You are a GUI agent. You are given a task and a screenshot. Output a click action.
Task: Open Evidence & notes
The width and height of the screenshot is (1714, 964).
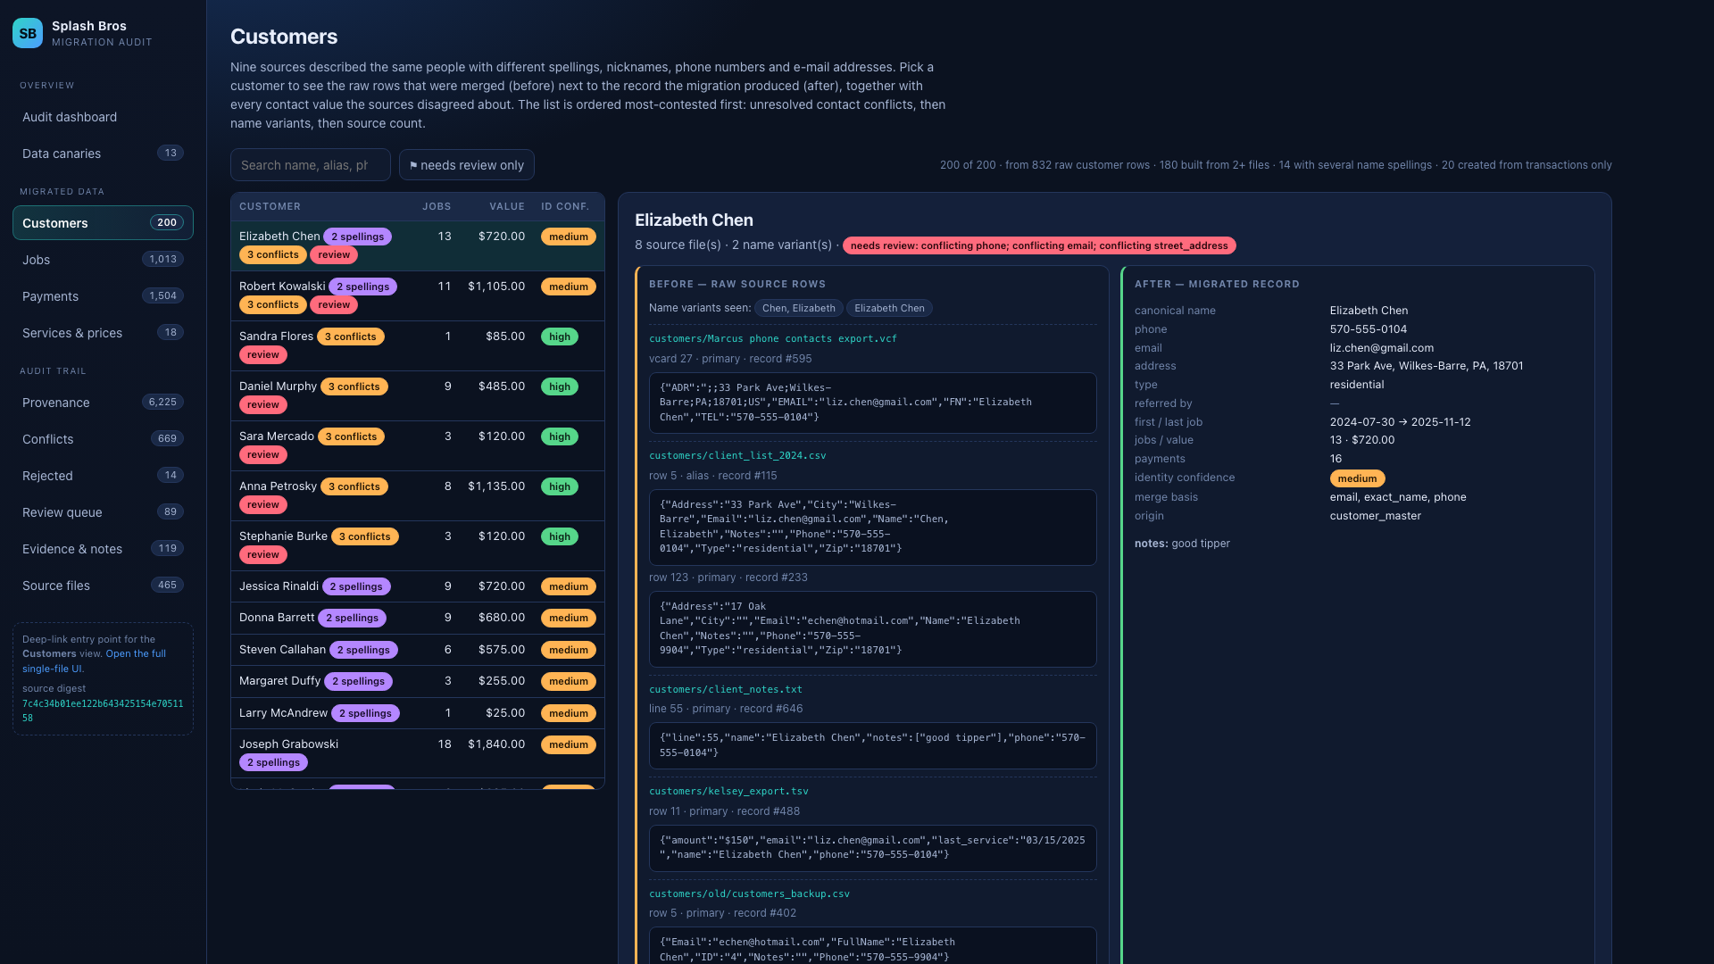(103, 549)
